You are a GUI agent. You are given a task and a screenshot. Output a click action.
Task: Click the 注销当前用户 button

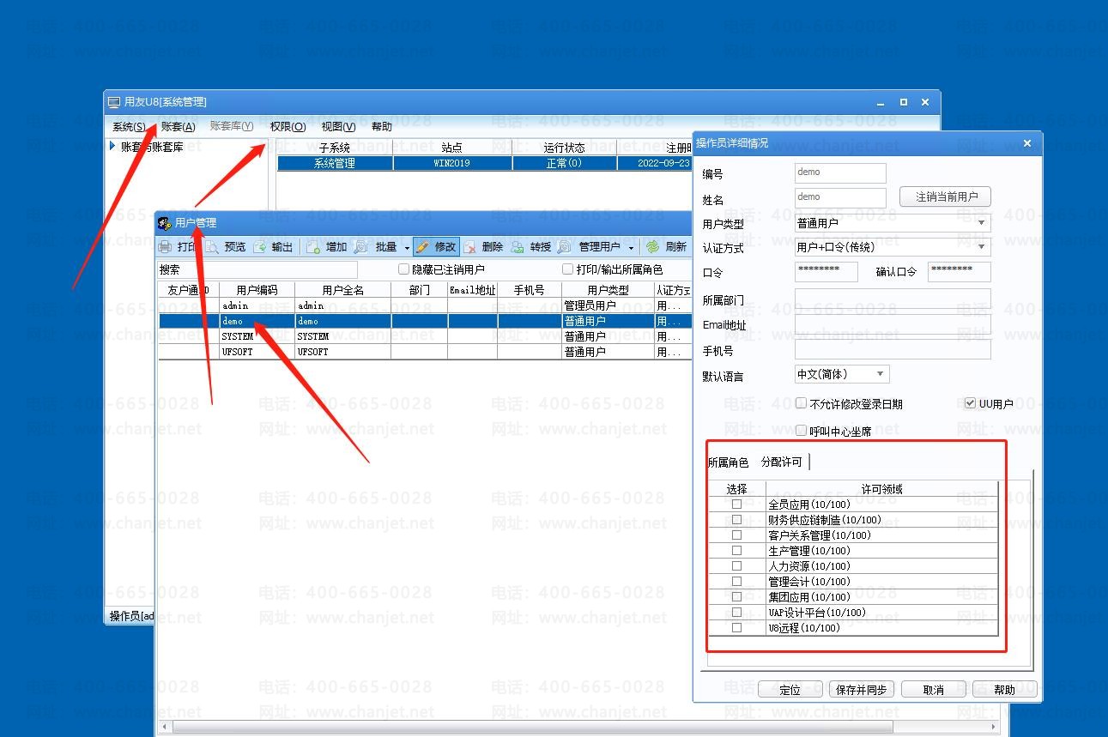[946, 196]
